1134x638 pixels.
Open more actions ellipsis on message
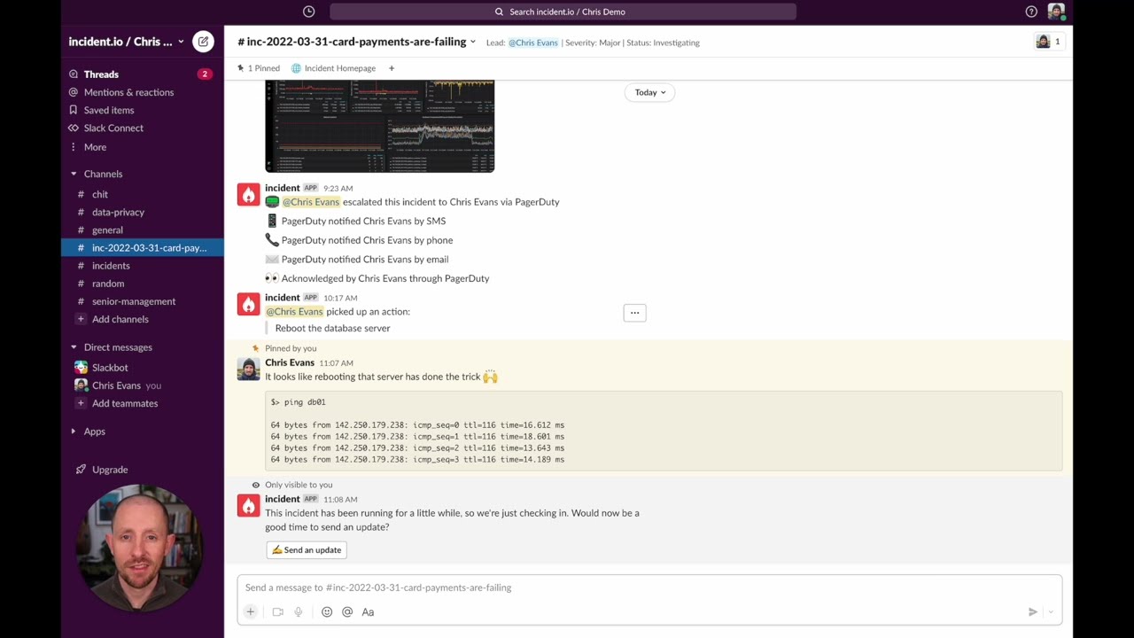634,313
